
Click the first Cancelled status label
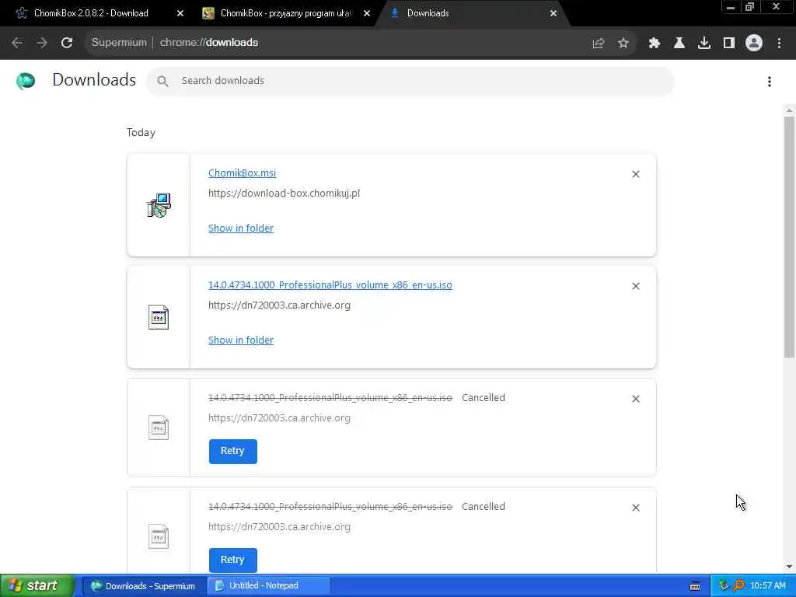484,398
